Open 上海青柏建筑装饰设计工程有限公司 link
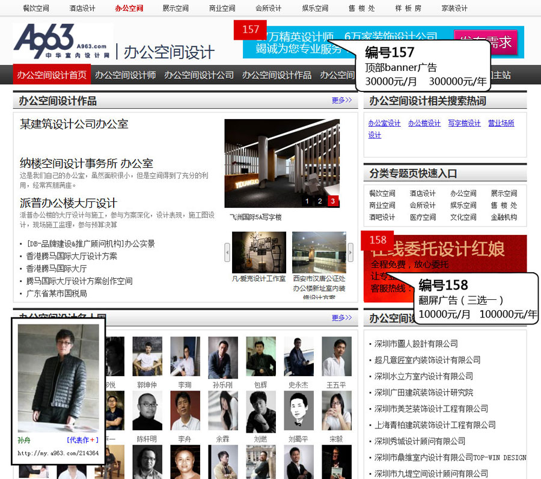541x479 pixels. (435, 425)
